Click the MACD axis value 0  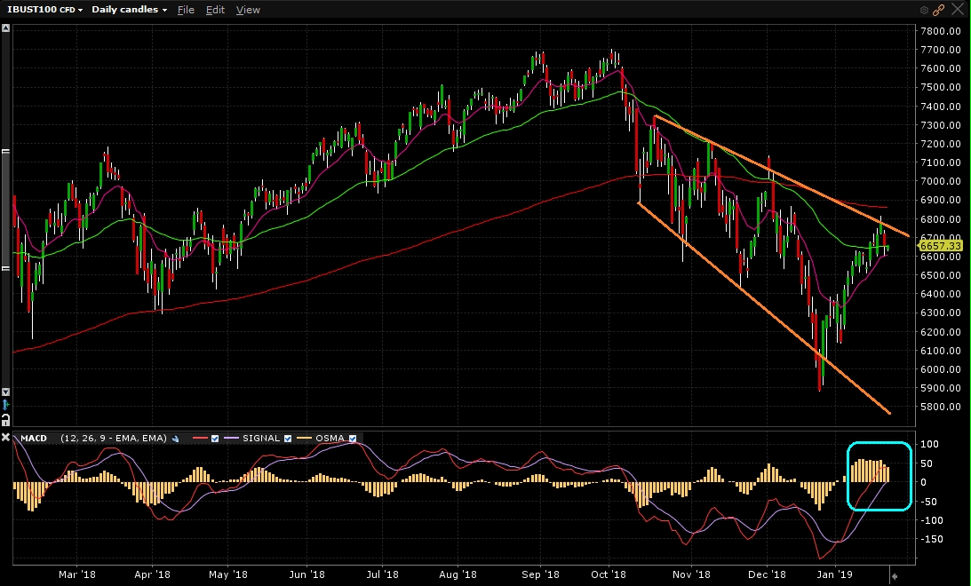[x=923, y=482]
